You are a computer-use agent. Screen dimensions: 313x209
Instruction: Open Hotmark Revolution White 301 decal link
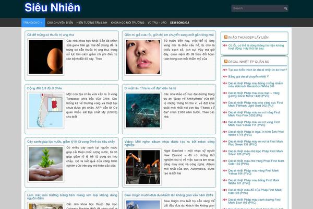click(256, 85)
